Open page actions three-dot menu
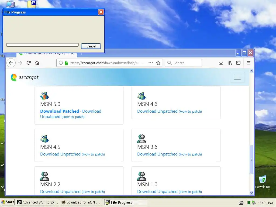Image resolution: width=276 pixels, height=207 pixels. click(x=151, y=63)
